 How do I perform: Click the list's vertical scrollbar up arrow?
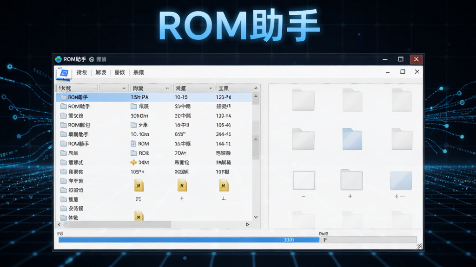[x=256, y=95]
